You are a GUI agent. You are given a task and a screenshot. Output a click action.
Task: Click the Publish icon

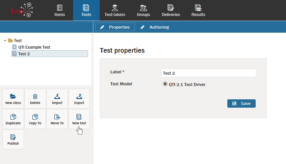13,137
